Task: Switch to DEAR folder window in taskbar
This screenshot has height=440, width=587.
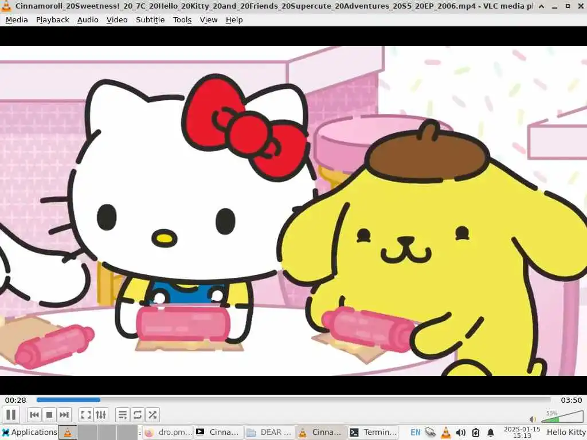Action: [x=269, y=433]
